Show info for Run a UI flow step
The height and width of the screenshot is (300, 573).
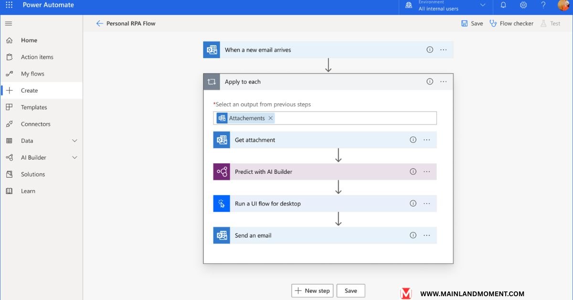[413, 204]
